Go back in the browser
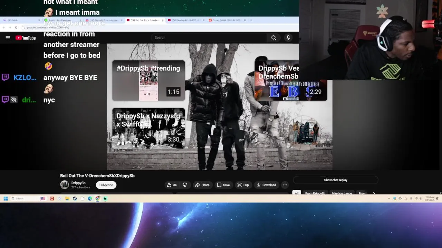442x248 pixels. (4, 27)
